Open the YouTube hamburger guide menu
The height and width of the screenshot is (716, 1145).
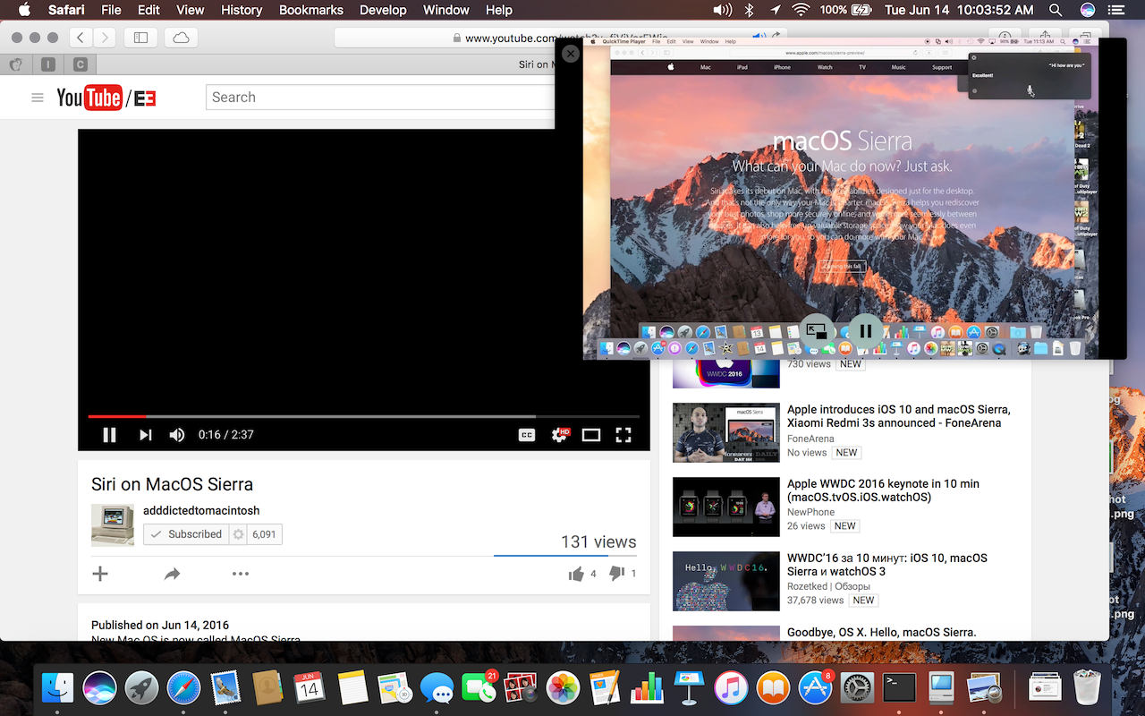click(x=38, y=98)
